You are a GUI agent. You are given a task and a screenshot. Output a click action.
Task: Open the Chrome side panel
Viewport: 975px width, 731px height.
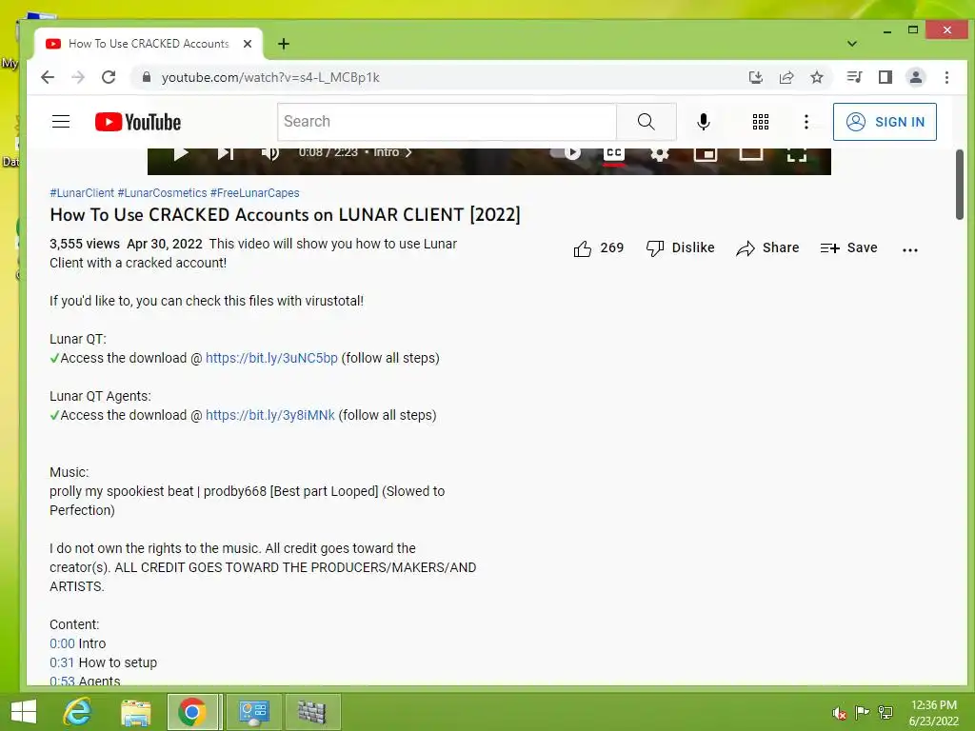click(885, 77)
